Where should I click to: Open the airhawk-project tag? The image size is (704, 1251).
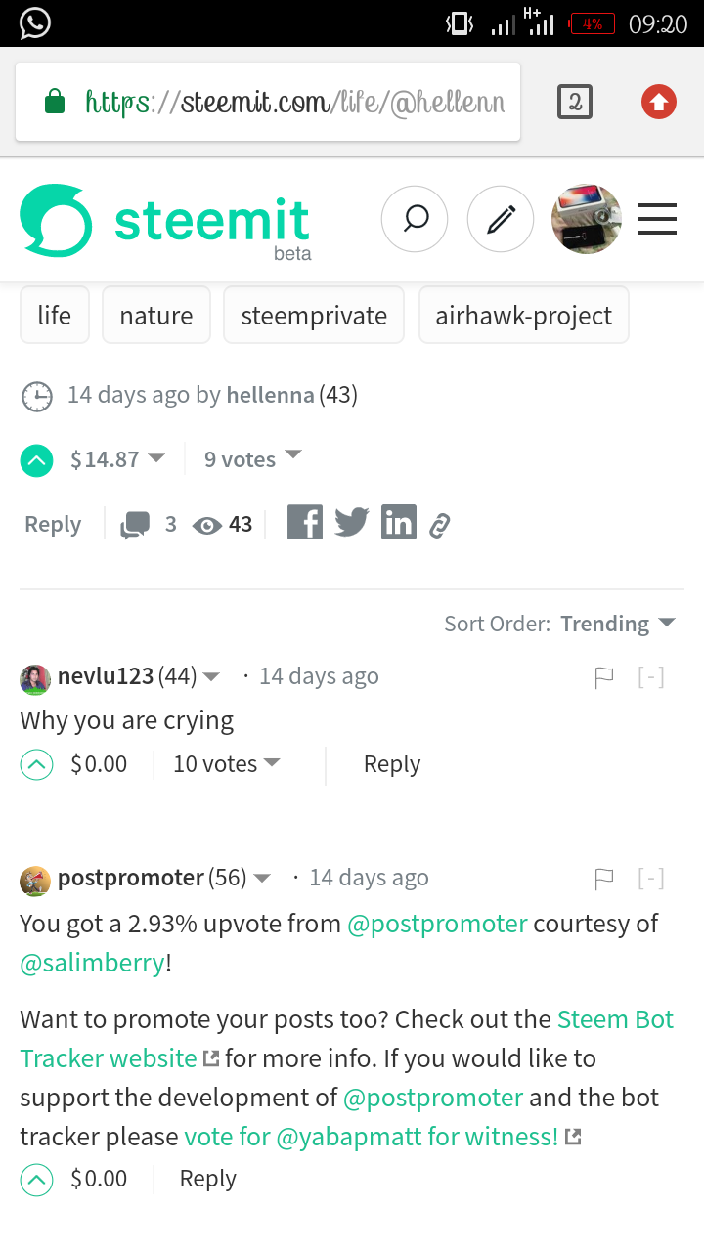(x=523, y=315)
